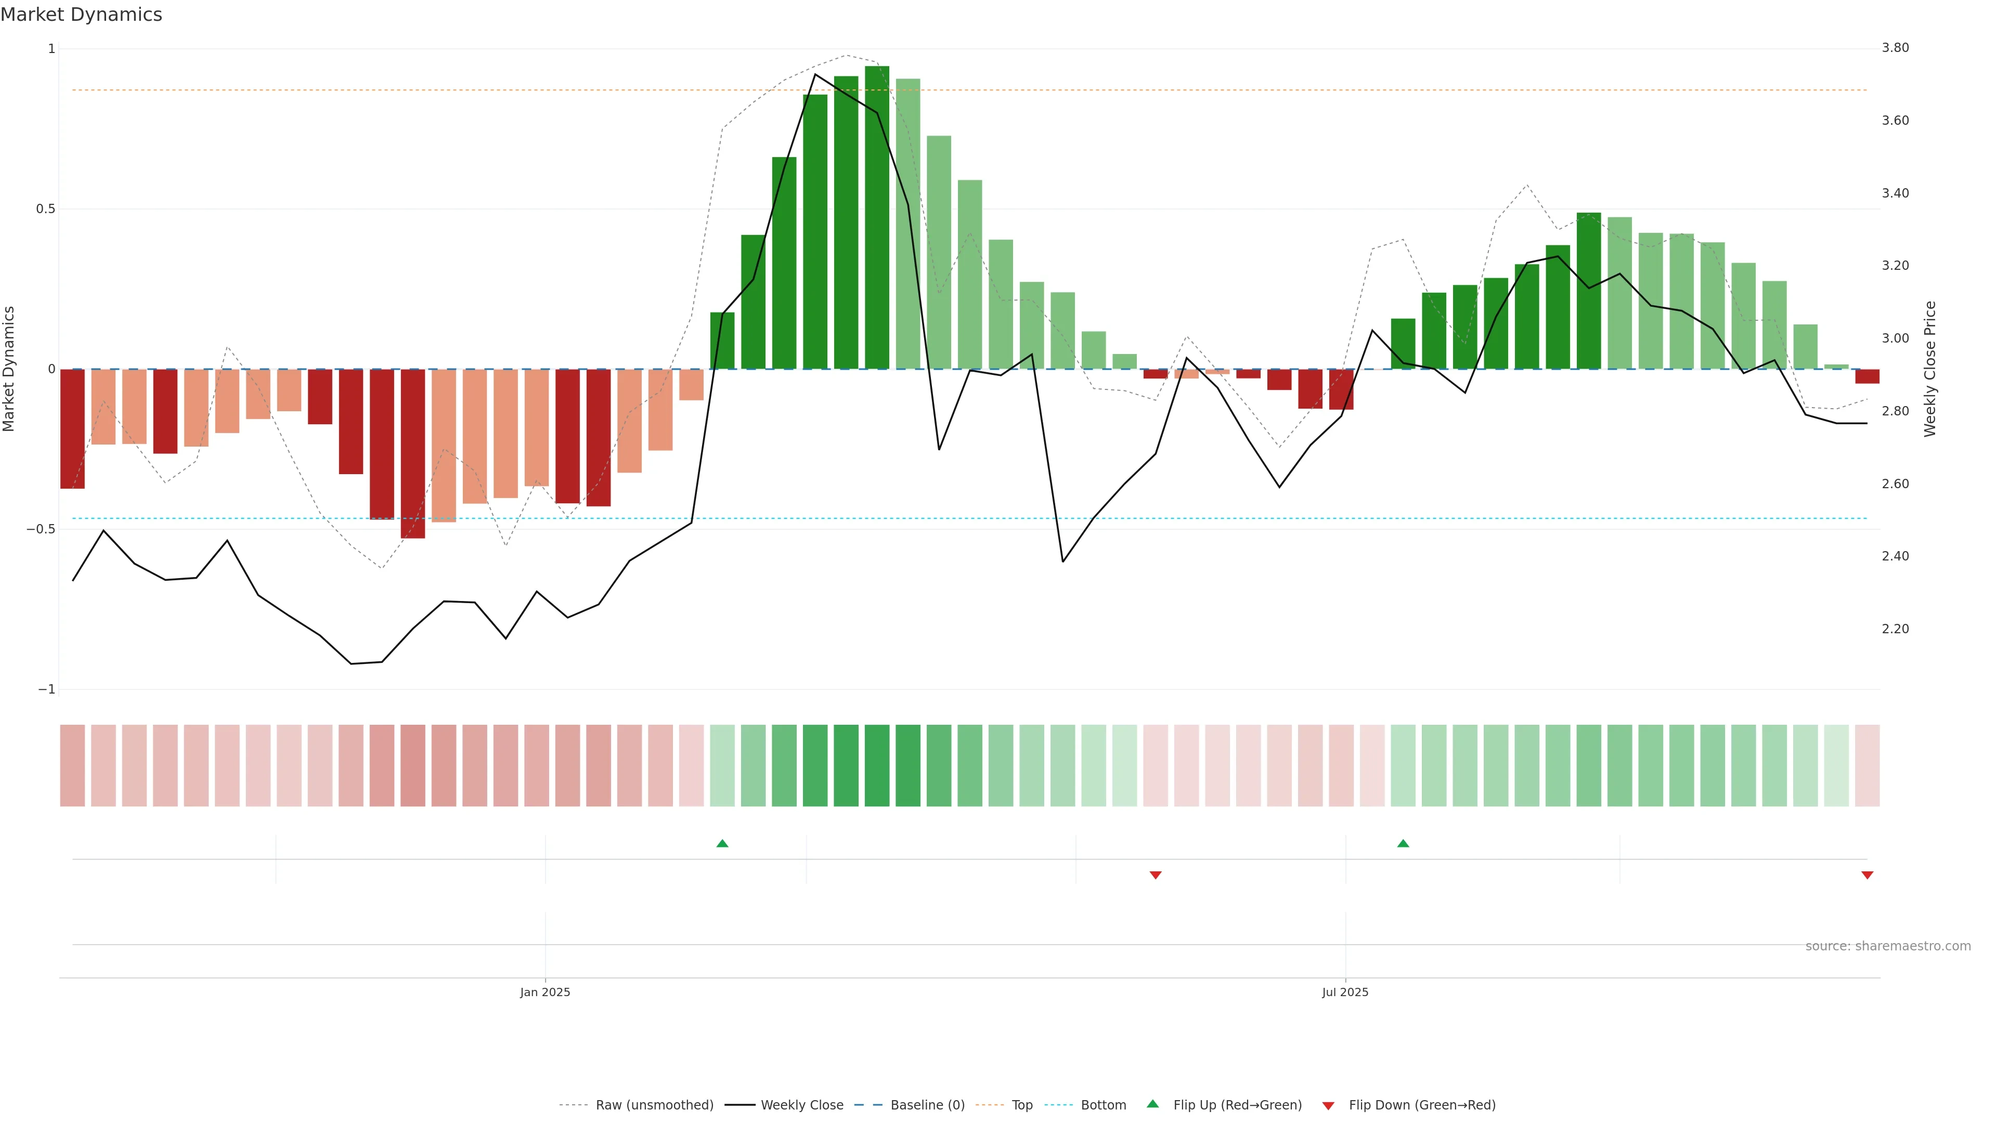Screen dimensions: 1997x1123
Task: Click Flip Up green triangle in legend
Action: [1153, 1104]
